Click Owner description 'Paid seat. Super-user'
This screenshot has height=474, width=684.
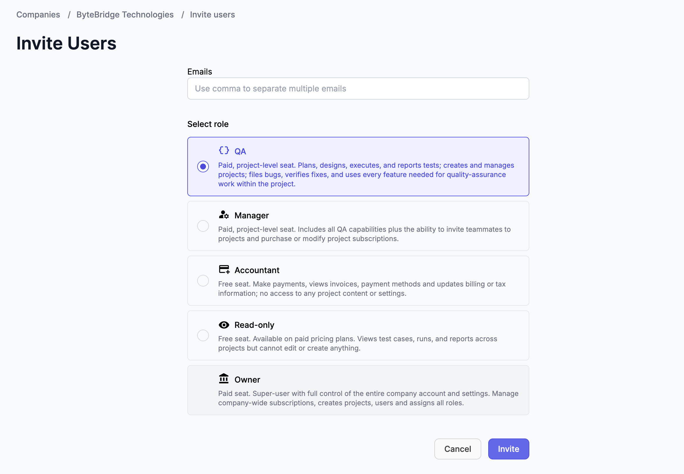coord(368,398)
